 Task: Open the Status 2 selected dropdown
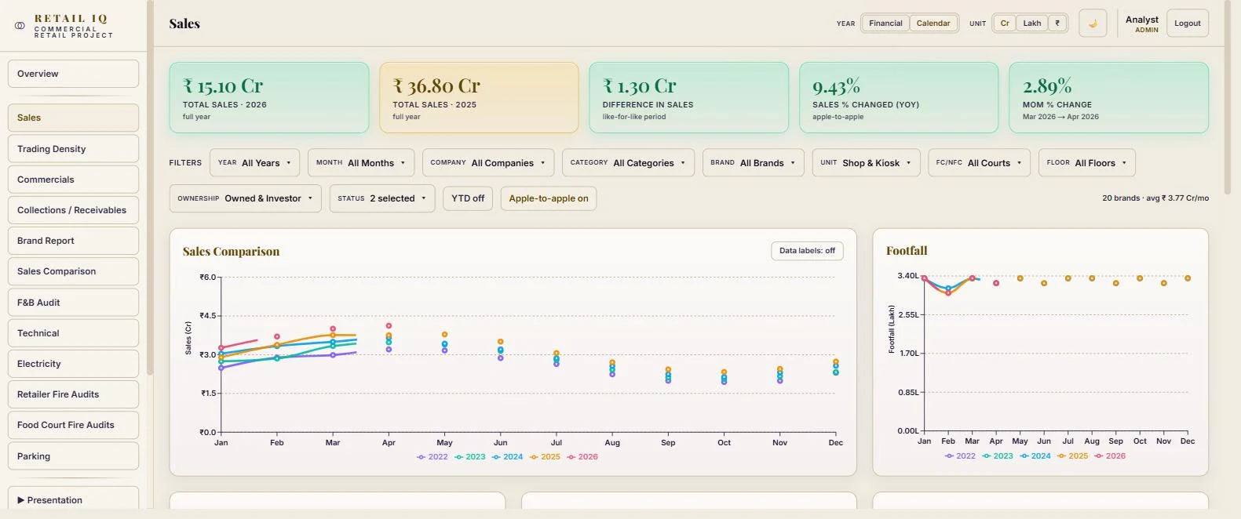[382, 198]
